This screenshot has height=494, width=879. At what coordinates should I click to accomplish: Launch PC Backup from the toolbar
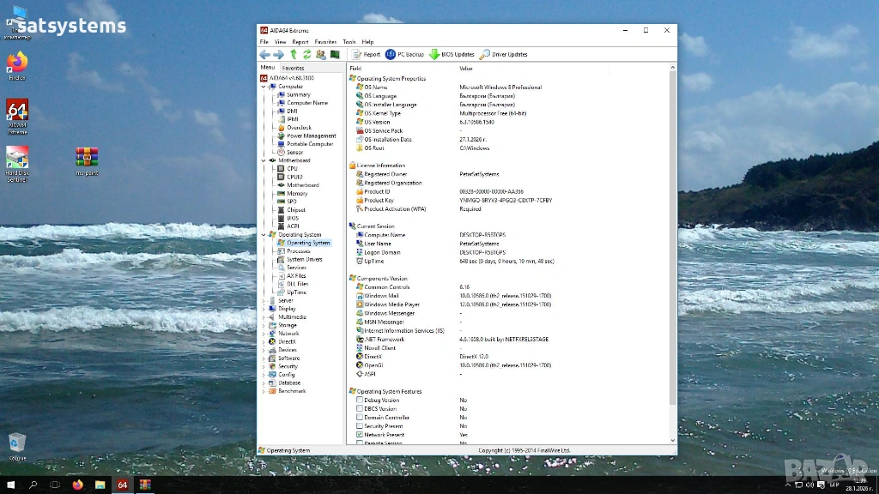tap(404, 54)
